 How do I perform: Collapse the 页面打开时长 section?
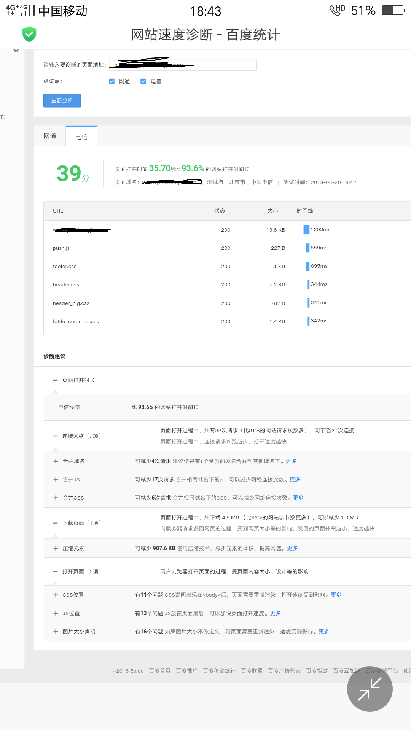(56, 380)
